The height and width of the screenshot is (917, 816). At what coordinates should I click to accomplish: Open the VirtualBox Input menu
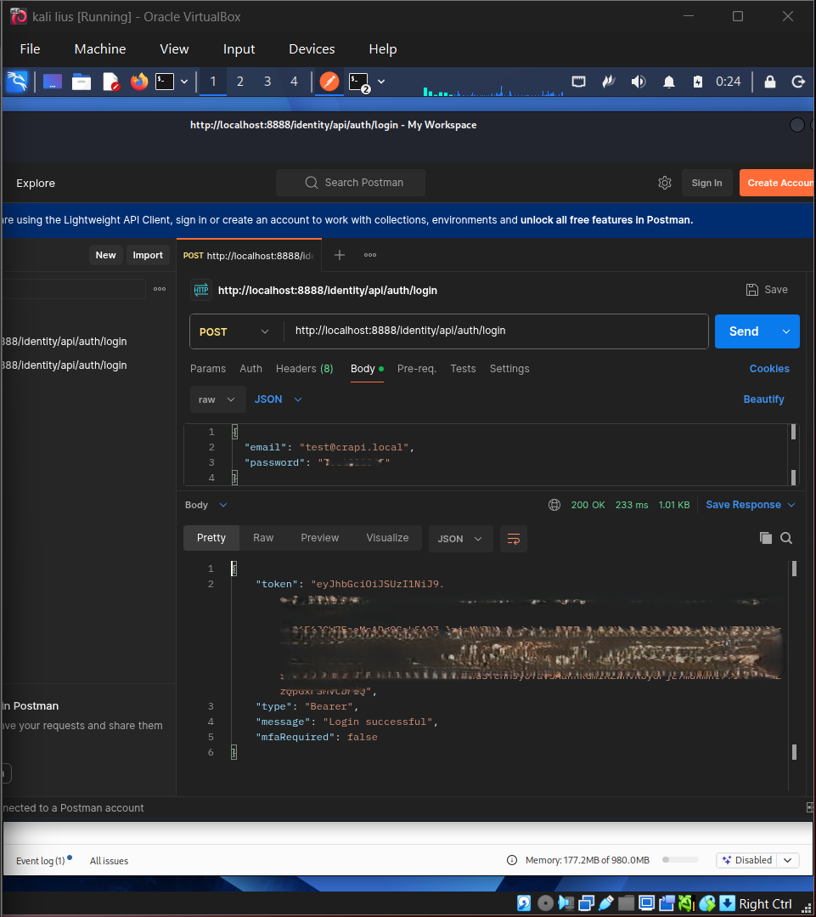[239, 49]
